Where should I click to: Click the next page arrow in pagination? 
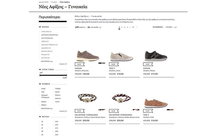coord(137,27)
